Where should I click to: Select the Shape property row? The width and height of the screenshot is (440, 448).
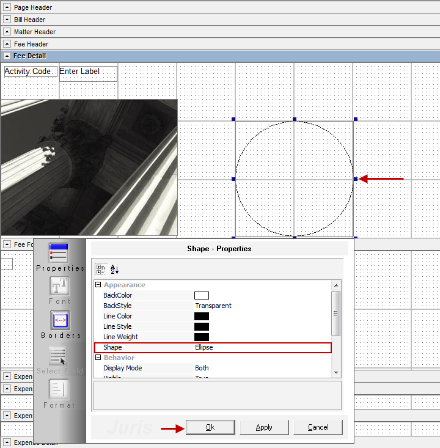213,347
